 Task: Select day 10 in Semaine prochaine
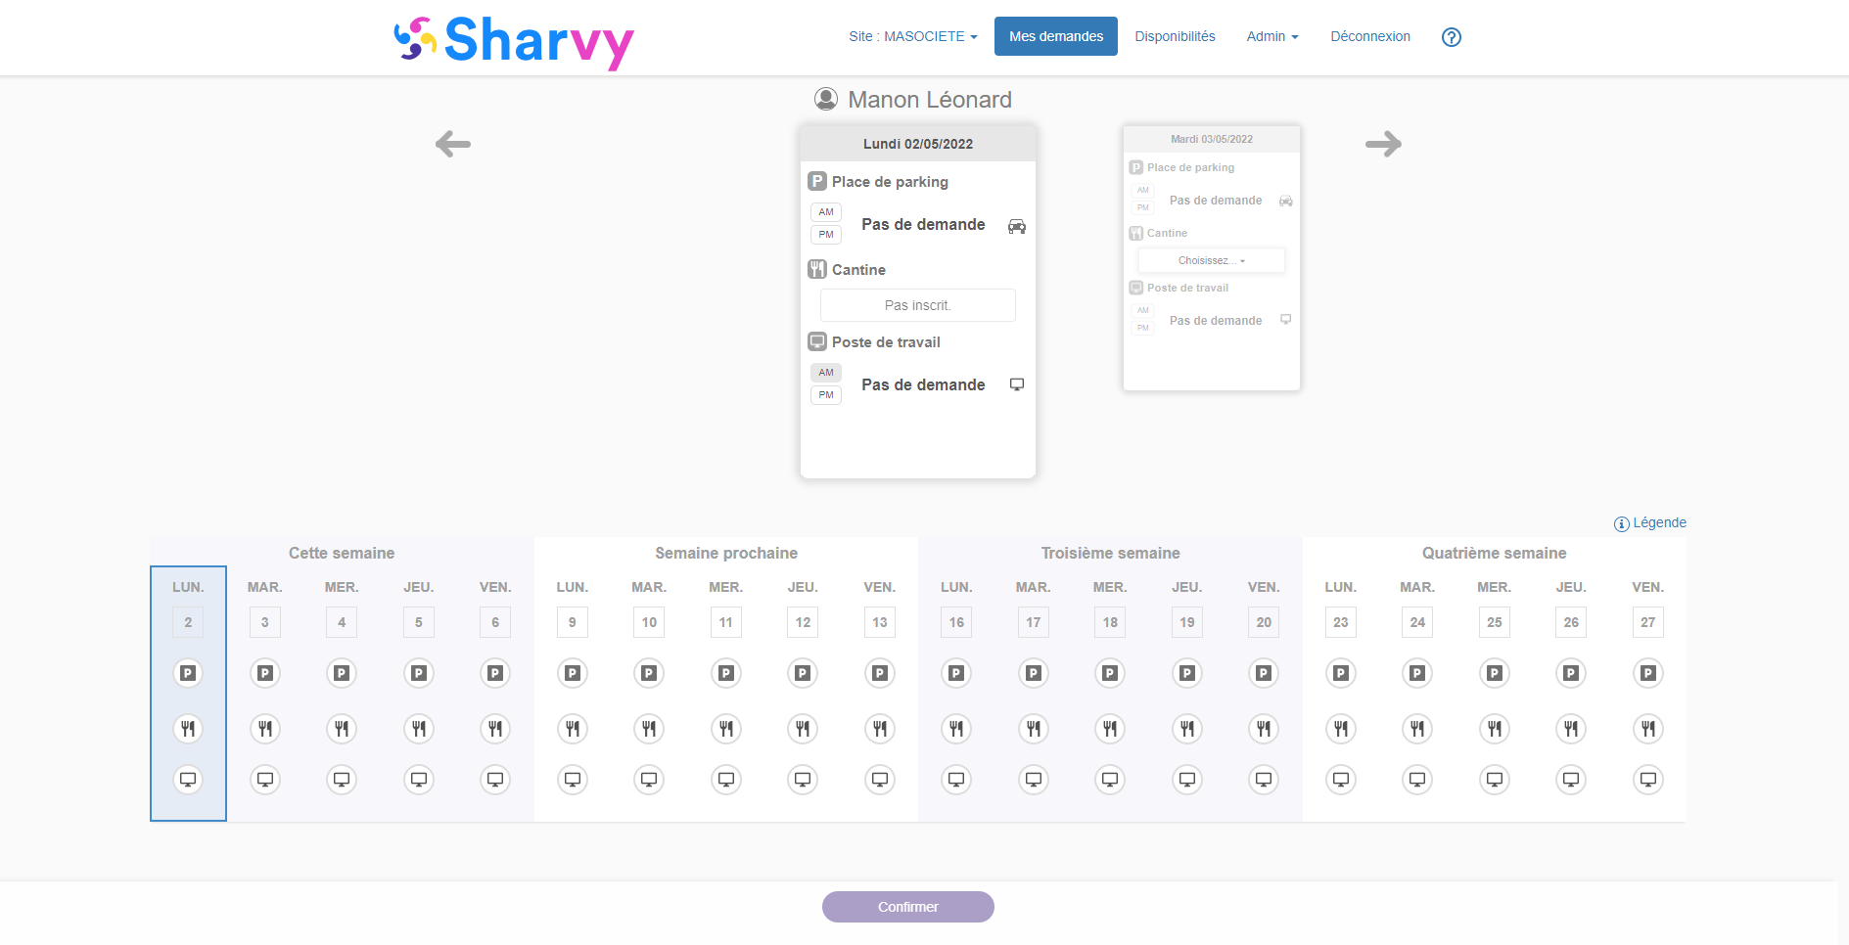click(x=649, y=622)
